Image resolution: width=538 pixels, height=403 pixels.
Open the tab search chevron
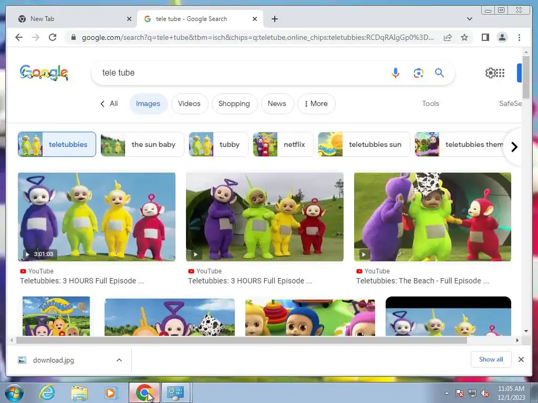(470, 19)
